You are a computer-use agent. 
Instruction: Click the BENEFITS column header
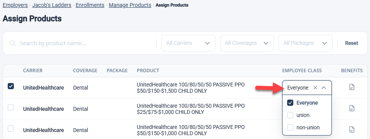pos(352,70)
